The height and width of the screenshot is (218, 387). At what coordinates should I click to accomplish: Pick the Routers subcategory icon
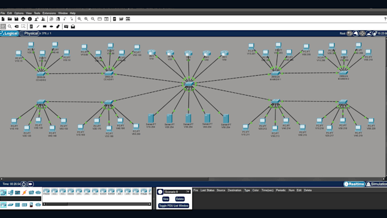pos(3,205)
